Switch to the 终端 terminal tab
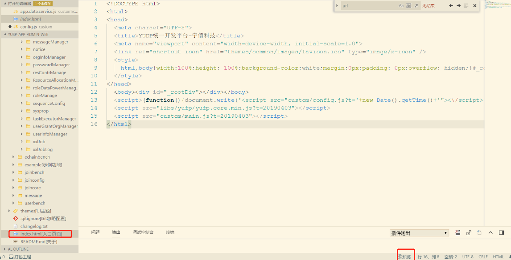The image size is (511, 260). [170, 232]
